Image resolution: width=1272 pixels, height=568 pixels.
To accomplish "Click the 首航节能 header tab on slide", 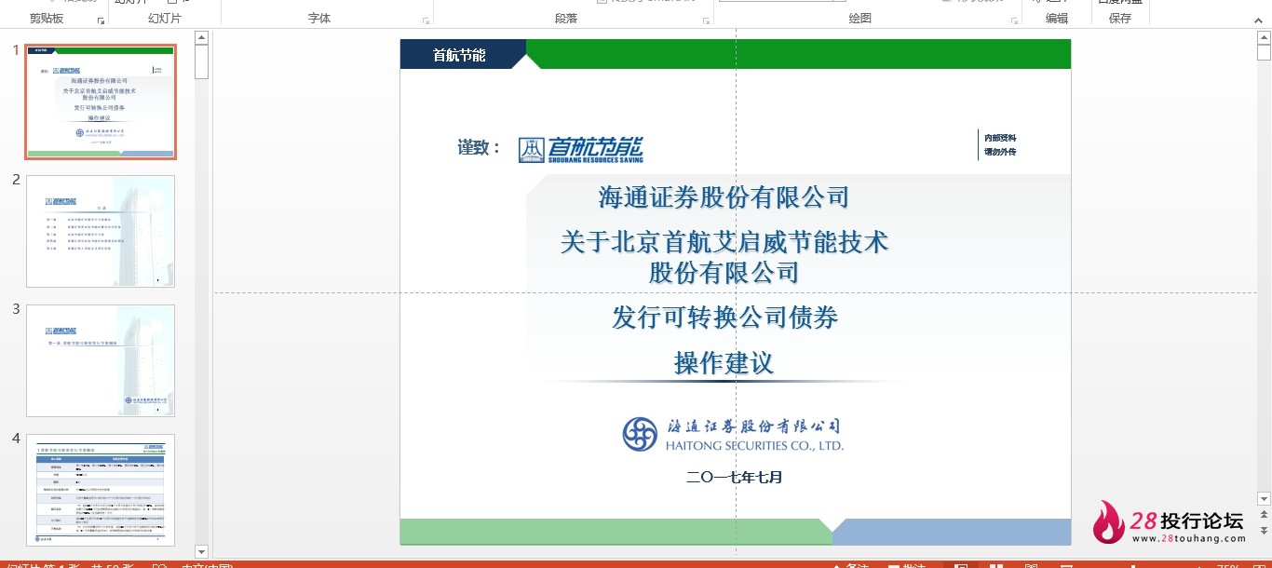I will [459, 55].
